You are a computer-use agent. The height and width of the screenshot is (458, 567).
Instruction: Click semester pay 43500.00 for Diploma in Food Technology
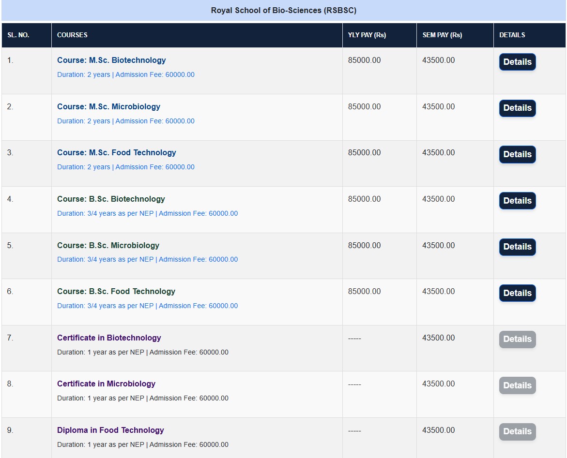click(439, 430)
